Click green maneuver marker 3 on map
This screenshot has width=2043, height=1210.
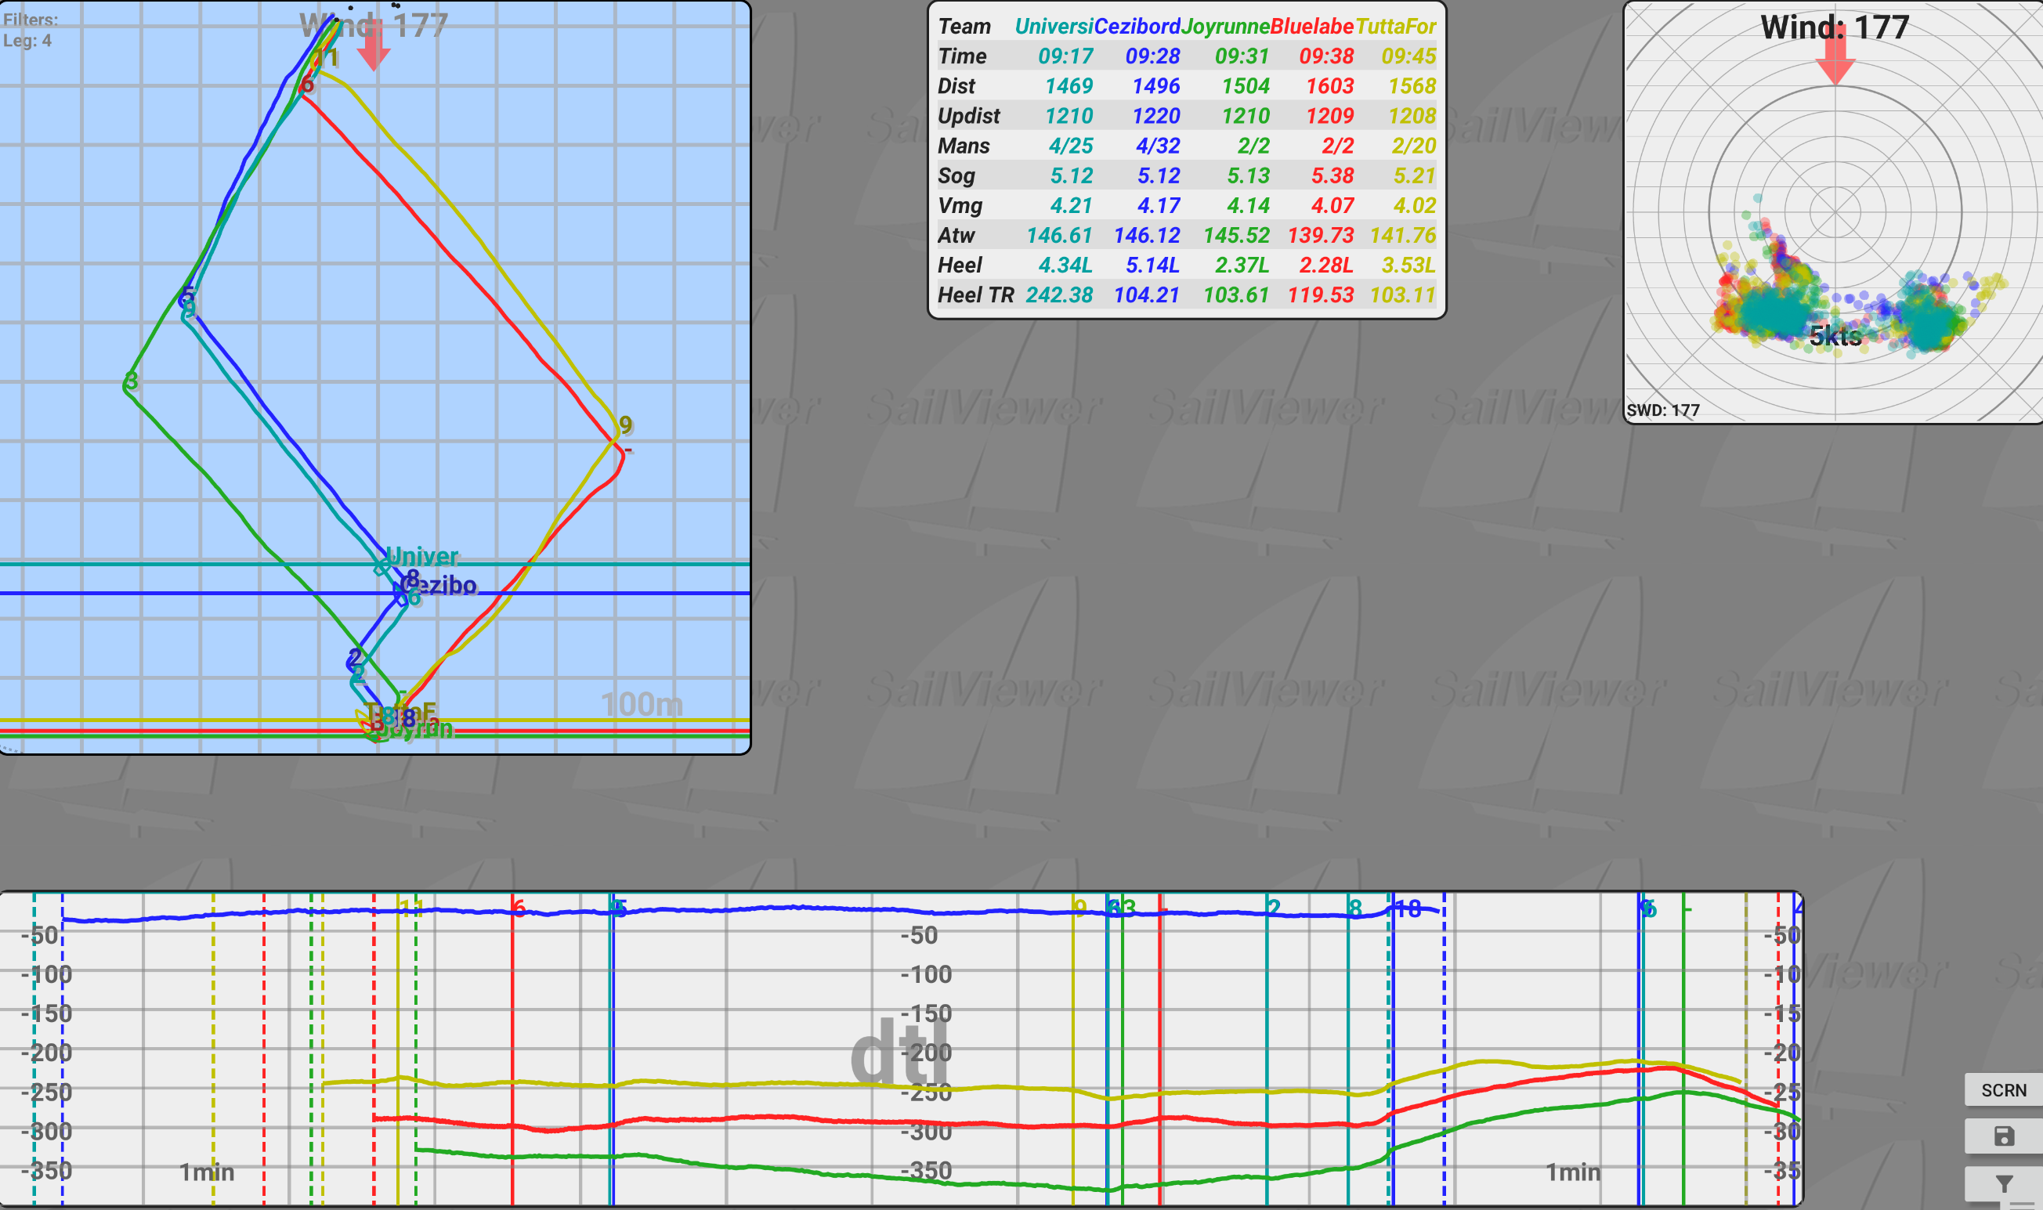pos(131,381)
